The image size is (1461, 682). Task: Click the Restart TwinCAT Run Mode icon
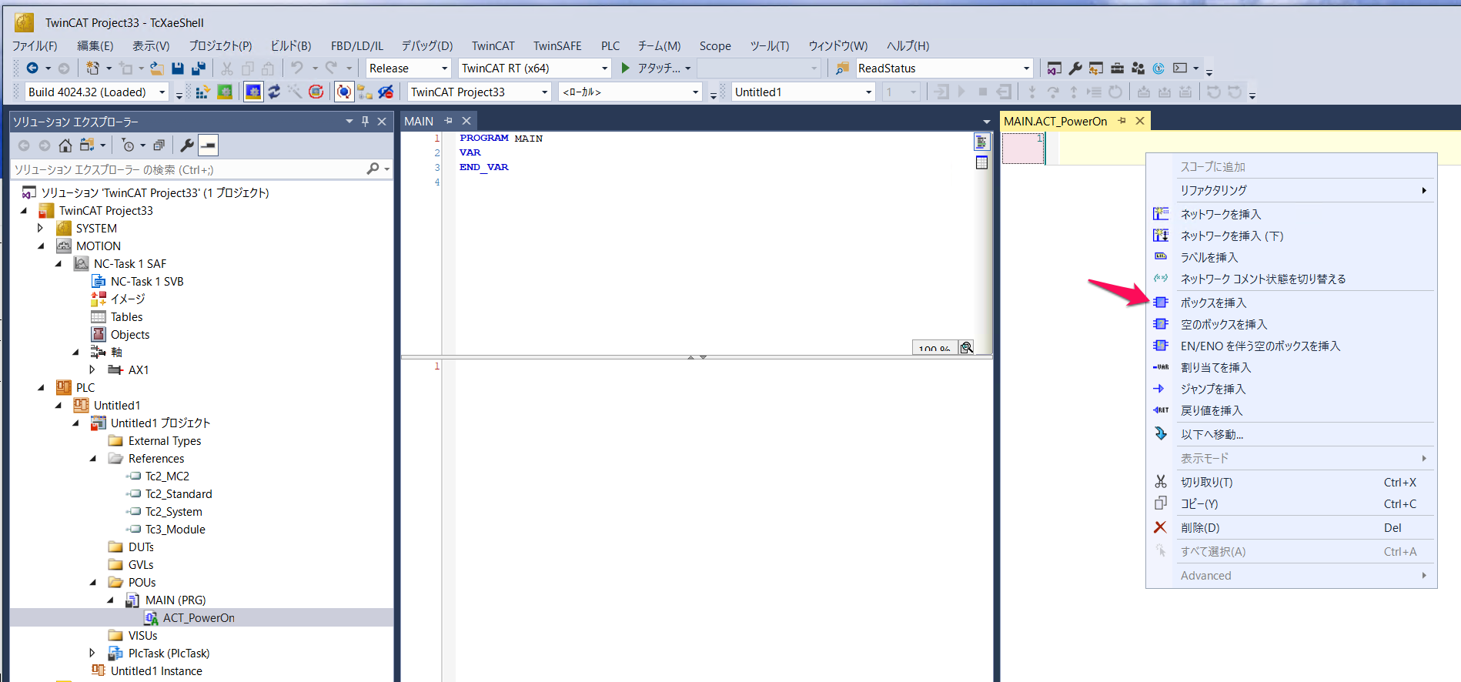225,92
